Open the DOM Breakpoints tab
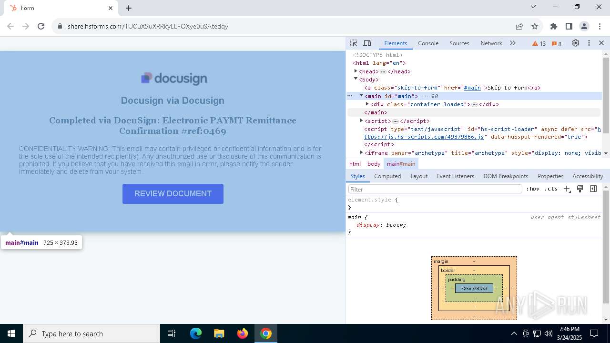This screenshot has height=343, width=610. click(506, 176)
